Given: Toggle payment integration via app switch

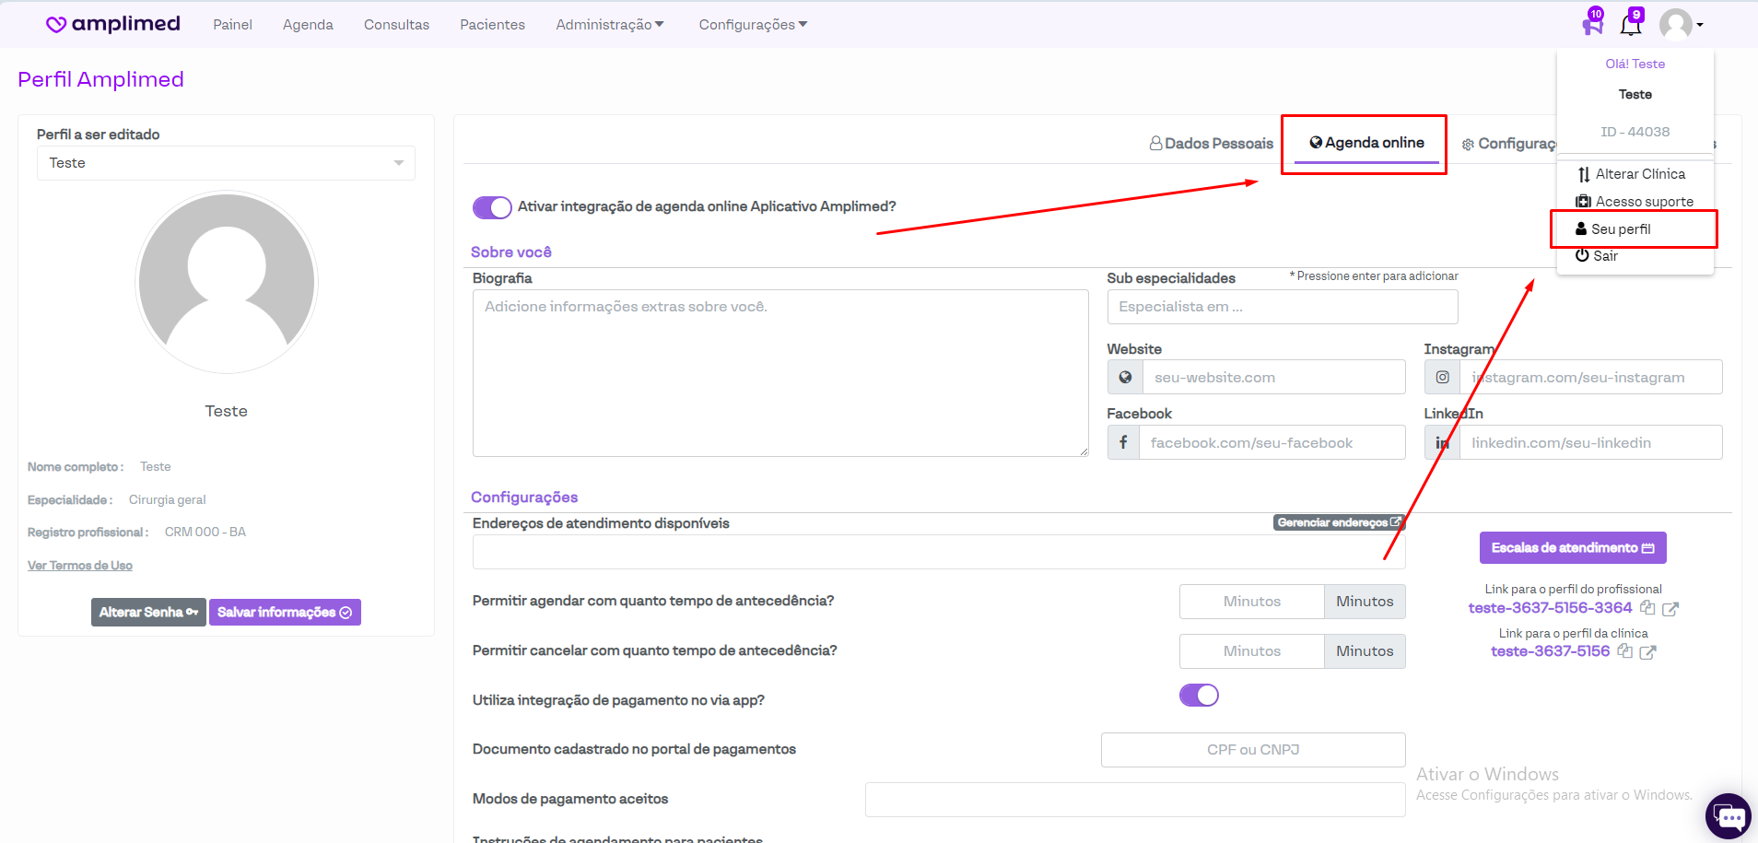Looking at the screenshot, I should click(x=1199, y=696).
